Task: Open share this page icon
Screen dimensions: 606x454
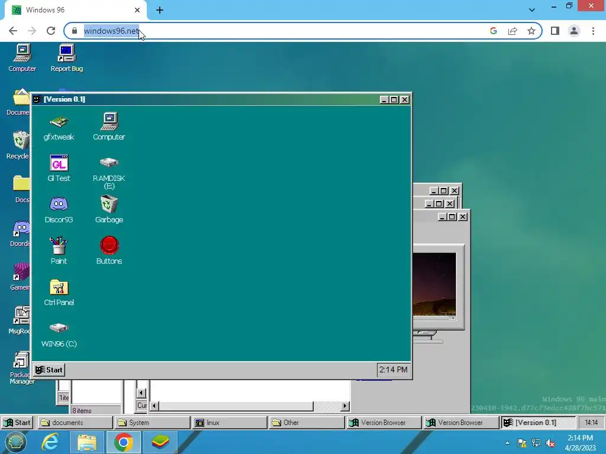Action: (x=512, y=31)
